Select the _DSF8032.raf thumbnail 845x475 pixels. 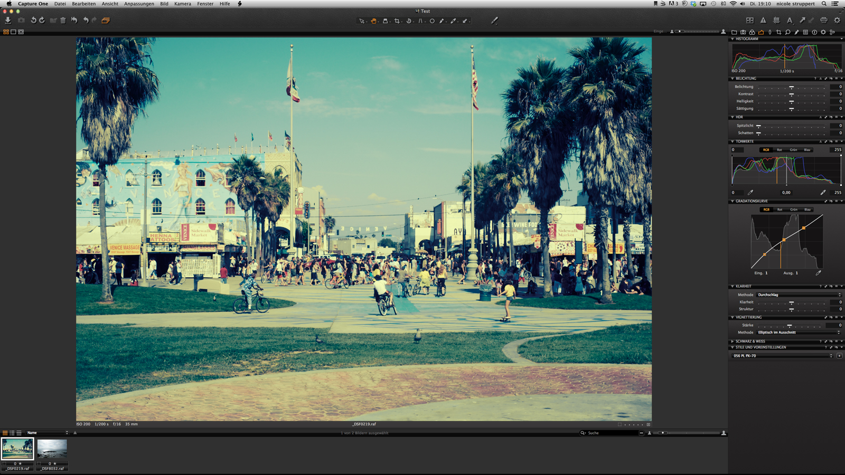tap(52, 450)
